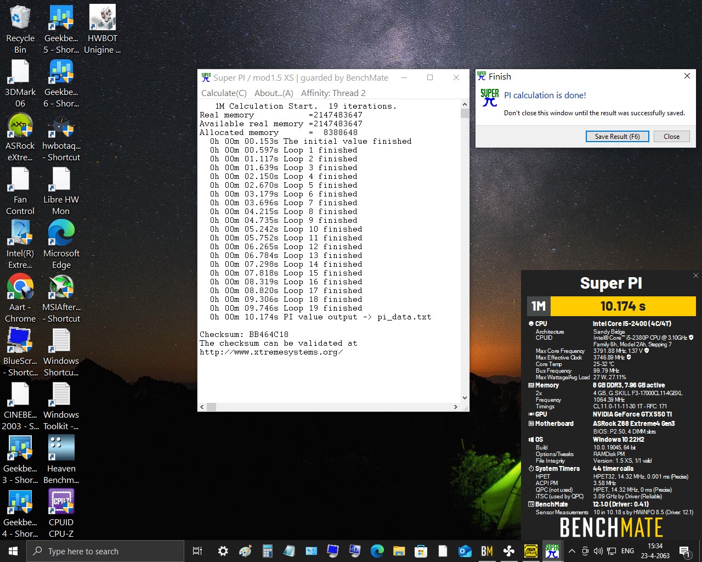This screenshot has width=702, height=562.
Task: Open Calculator from the taskbar
Action: pos(267,551)
